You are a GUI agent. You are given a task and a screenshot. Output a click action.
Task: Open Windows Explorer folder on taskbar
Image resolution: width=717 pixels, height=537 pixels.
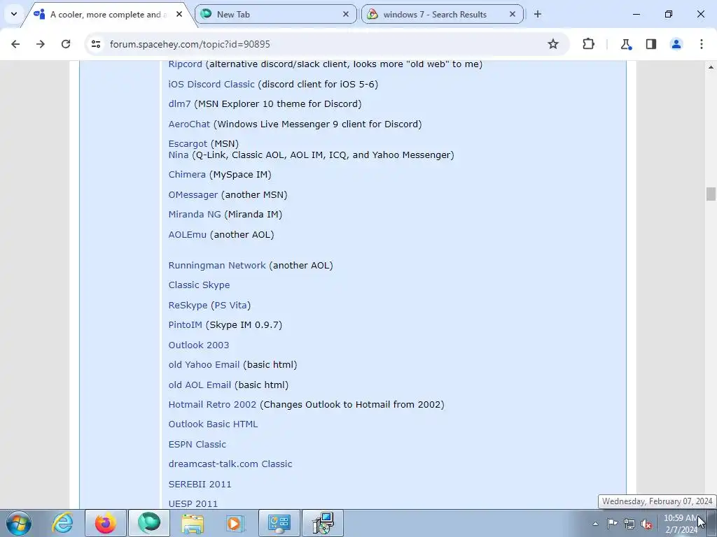[193, 523]
